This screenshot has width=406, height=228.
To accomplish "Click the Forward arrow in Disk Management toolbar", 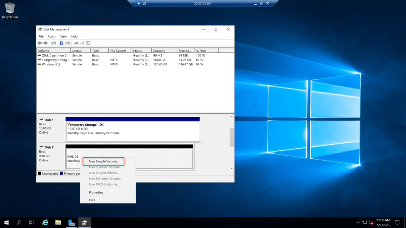I will 45,43.
